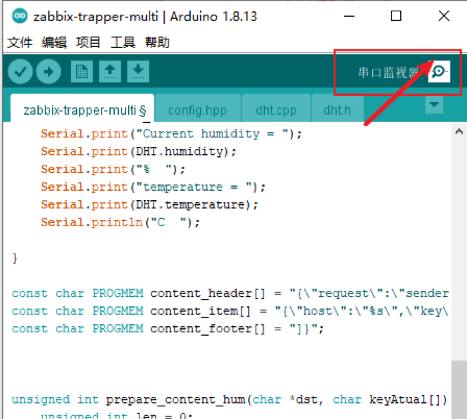Open the 文件 menu
Screen dimensions: 467x419
[x=19, y=42]
